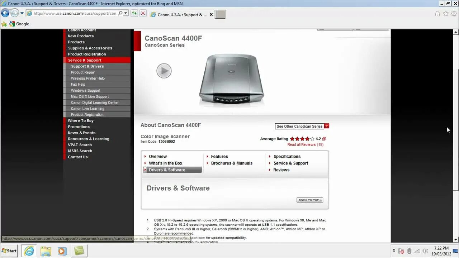Screen dimensions: 459x258
Task: Open MSDS Search sidebar item
Action: [80, 151]
